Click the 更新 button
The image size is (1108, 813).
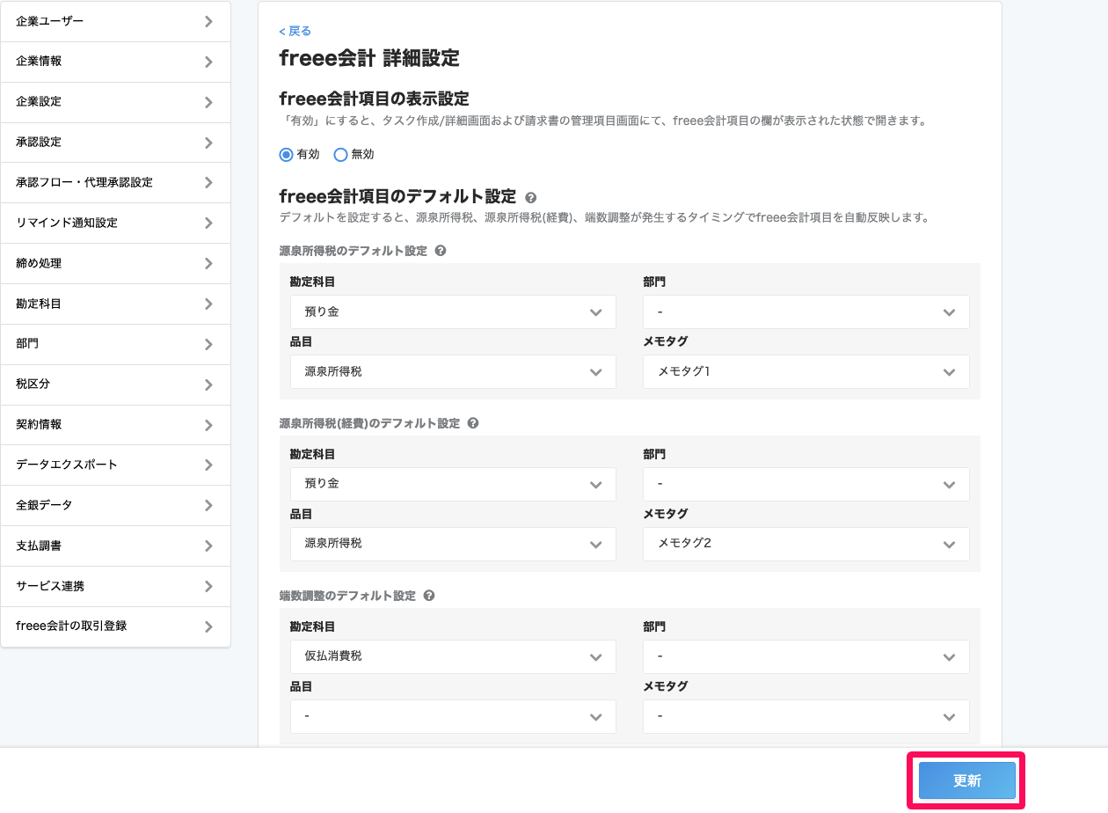pos(967,781)
